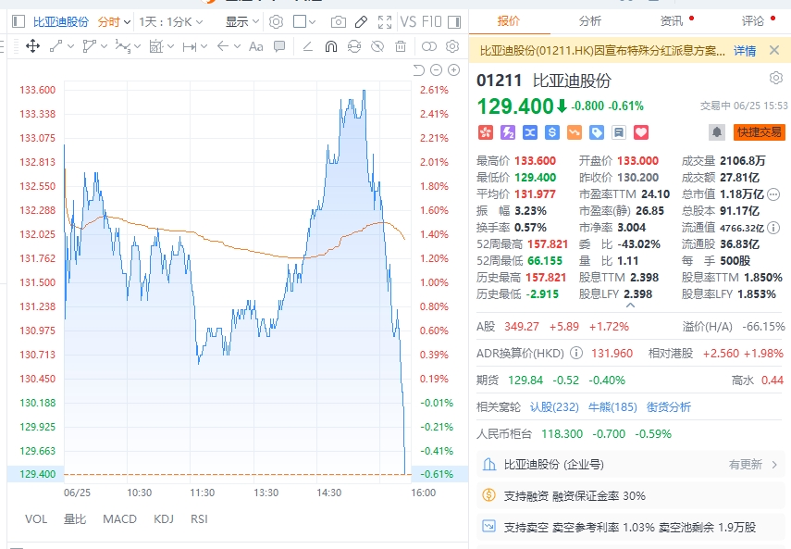Zoom in chart with plus icon
Image resolution: width=791 pixels, height=549 pixels.
coord(454,70)
